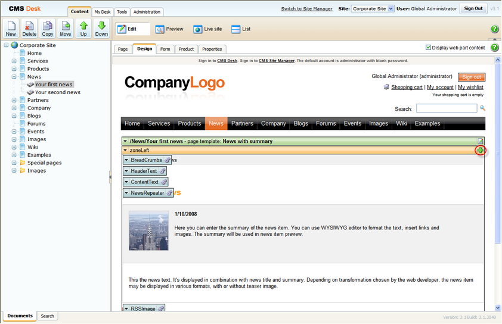Open the My Desk tab
Viewport: 502px width, 324px height.
[103, 12]
